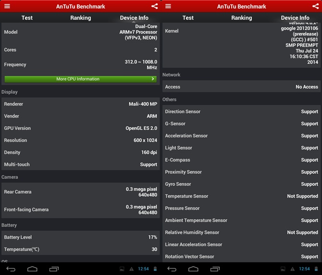
Task: Switch to Test tab on right screen
Action: [x=188, y=18]
